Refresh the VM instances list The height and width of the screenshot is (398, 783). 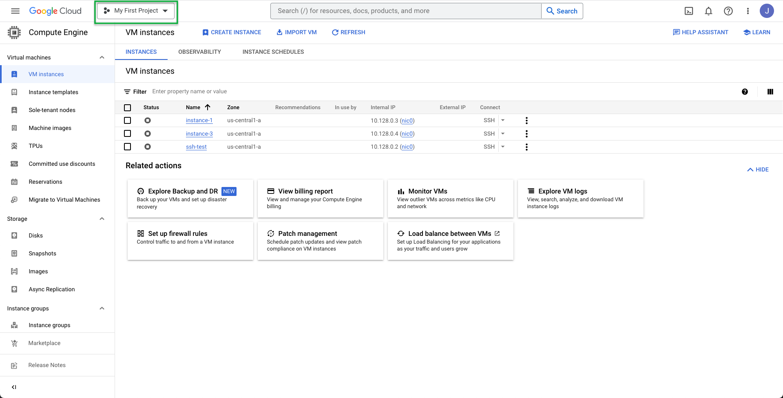pyautogui.click(x=349, y=32)
